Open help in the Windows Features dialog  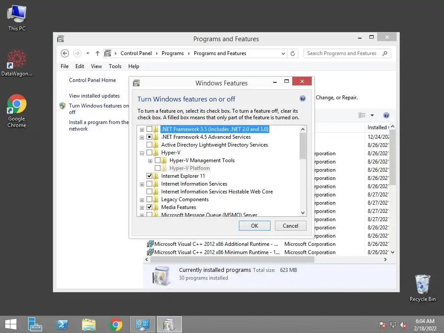pos(302,98)
